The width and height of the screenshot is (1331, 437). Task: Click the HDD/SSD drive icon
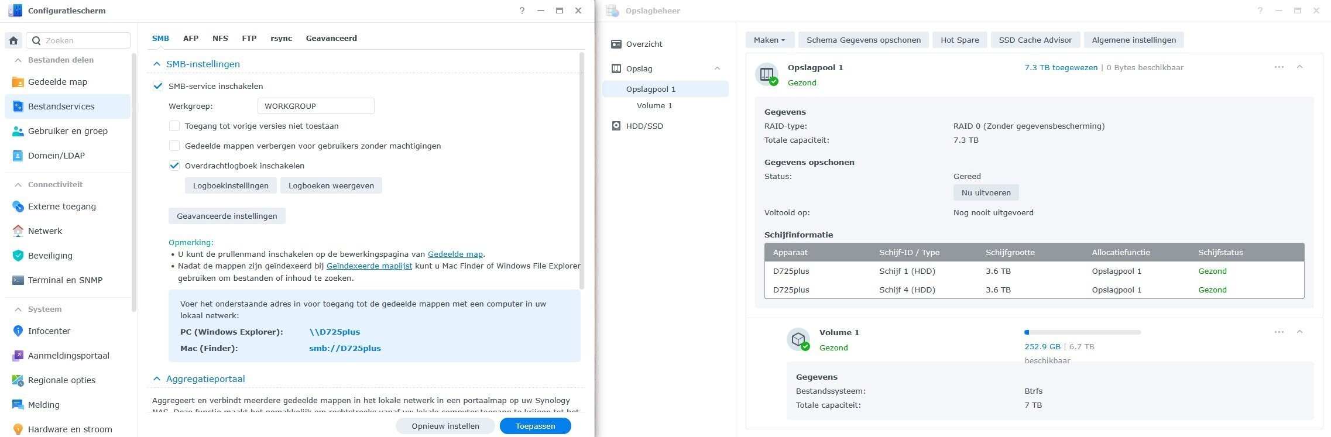click(x=616, y=126)
